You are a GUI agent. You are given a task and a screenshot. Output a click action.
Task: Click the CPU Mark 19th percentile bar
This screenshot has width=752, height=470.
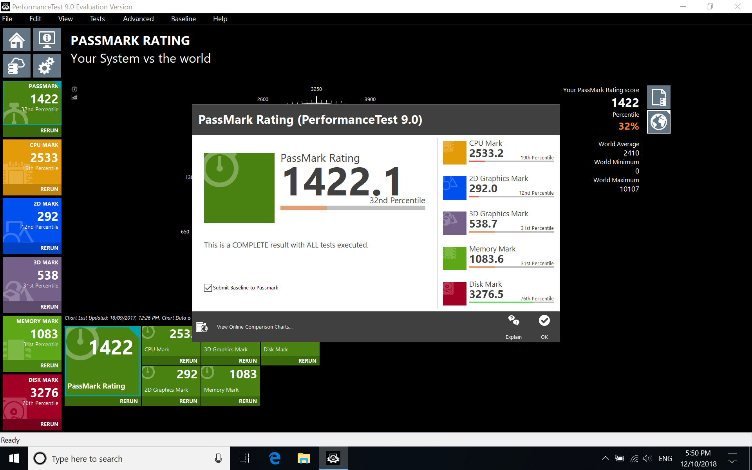click(512, 161)
